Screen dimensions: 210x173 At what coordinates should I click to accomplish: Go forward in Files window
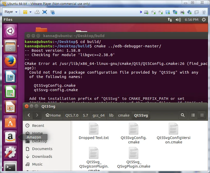[37, 115]
